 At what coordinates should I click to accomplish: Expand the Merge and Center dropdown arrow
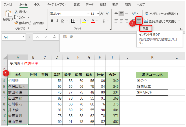tap(179, 21)
